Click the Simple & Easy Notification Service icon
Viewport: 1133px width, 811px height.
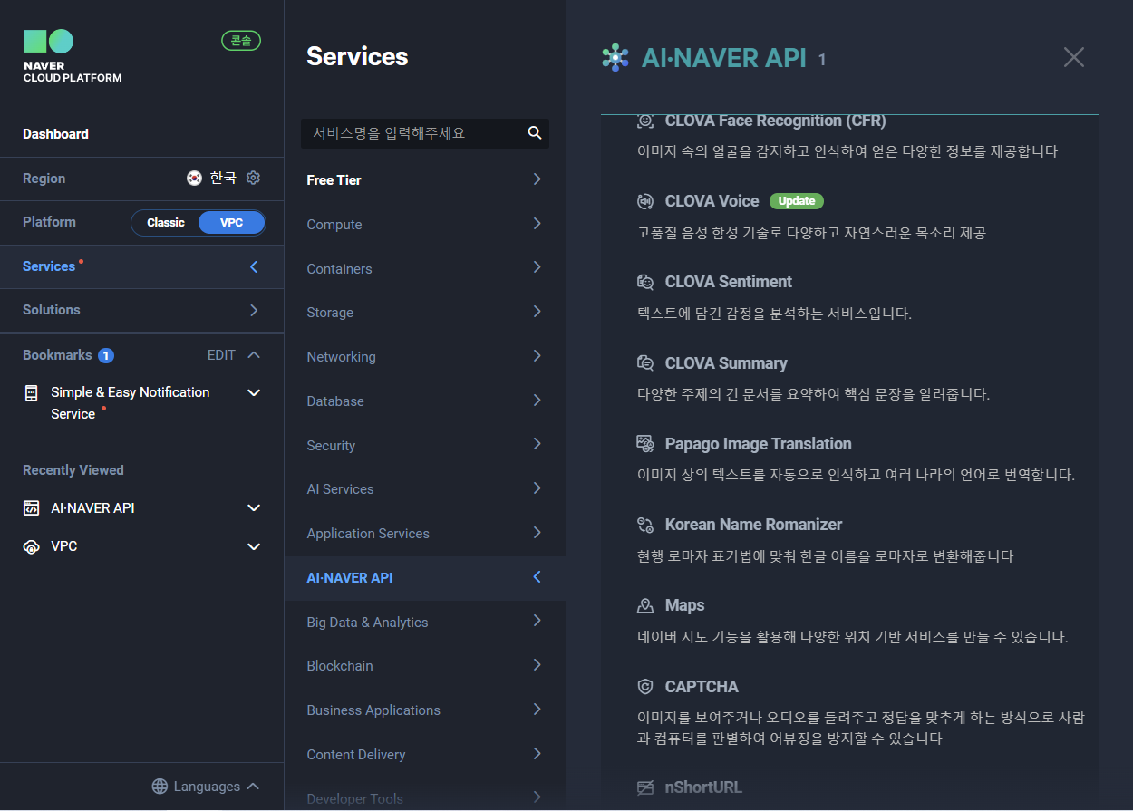pyautogui.click(x=32, y=392)
